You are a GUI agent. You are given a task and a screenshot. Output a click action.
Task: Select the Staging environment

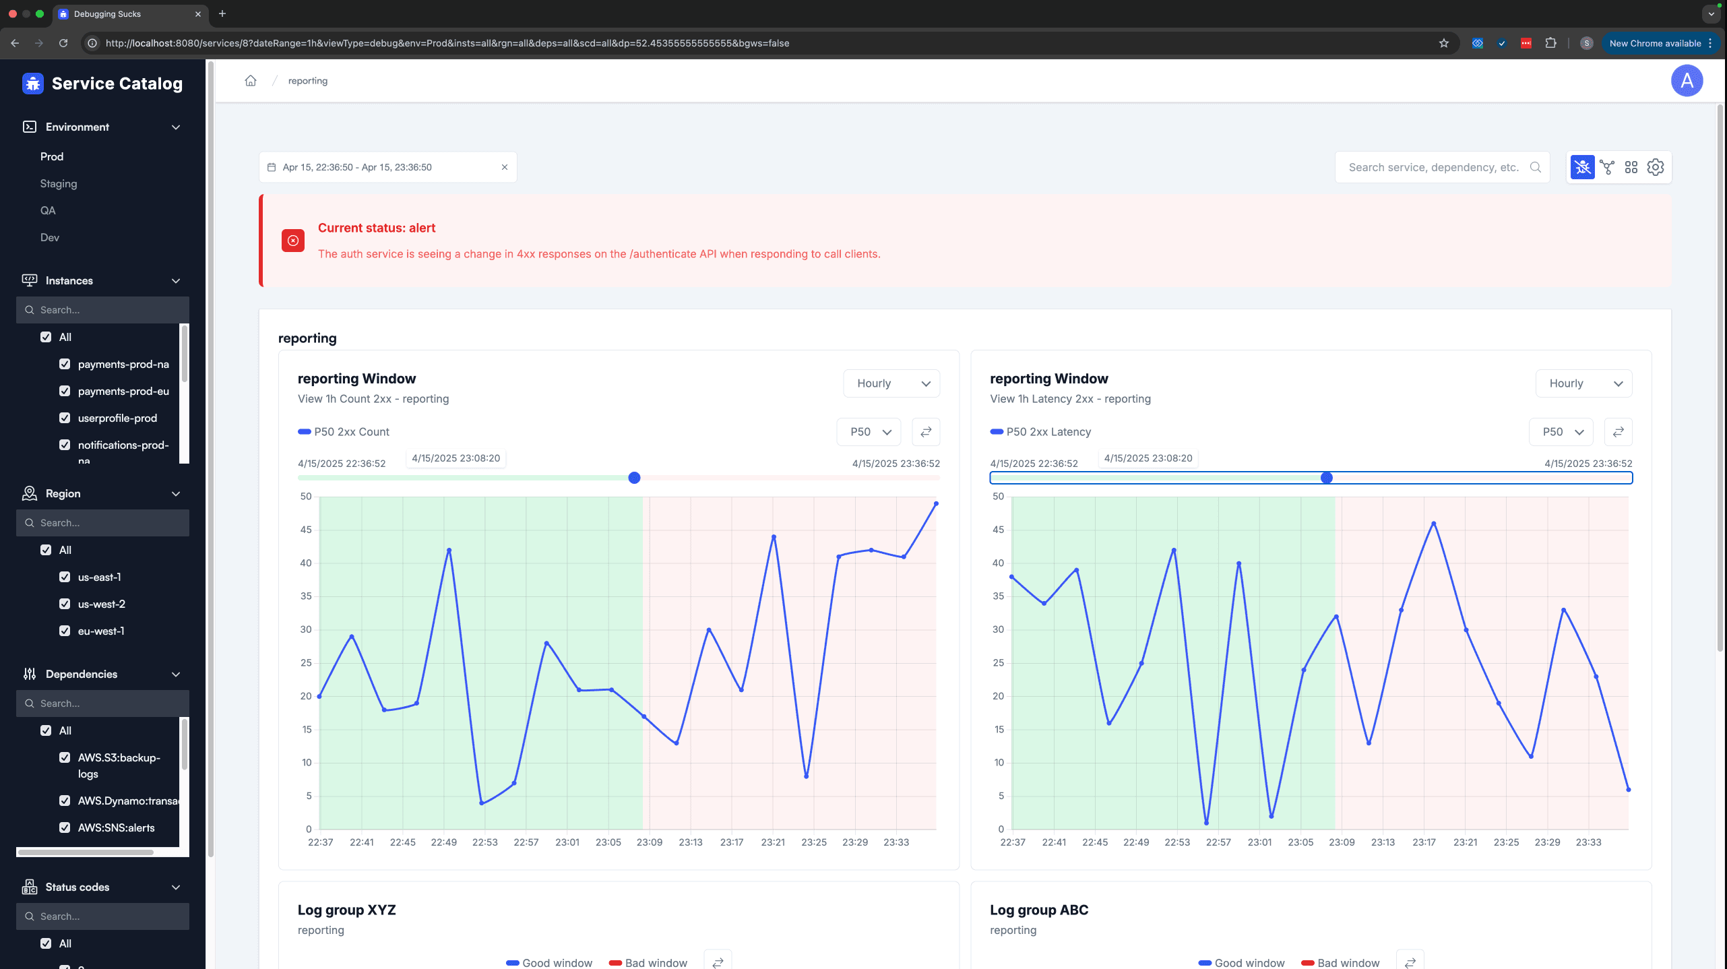[x=59, y=183]
